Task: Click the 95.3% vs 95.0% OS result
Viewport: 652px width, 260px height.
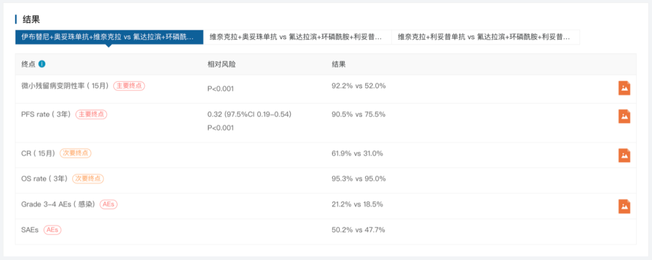Action: [359, 179]
